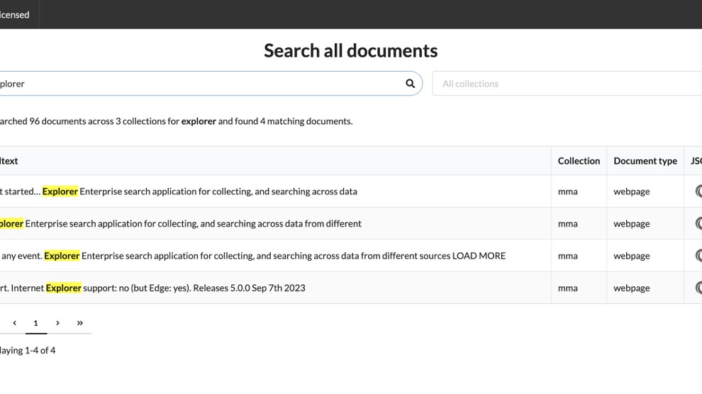Click result text ending 'sources LOAD MORE'
Screen dimensions: 702x394
253,256
